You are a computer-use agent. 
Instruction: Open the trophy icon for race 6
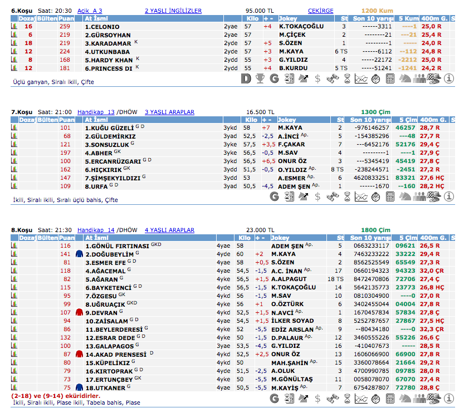260,78
